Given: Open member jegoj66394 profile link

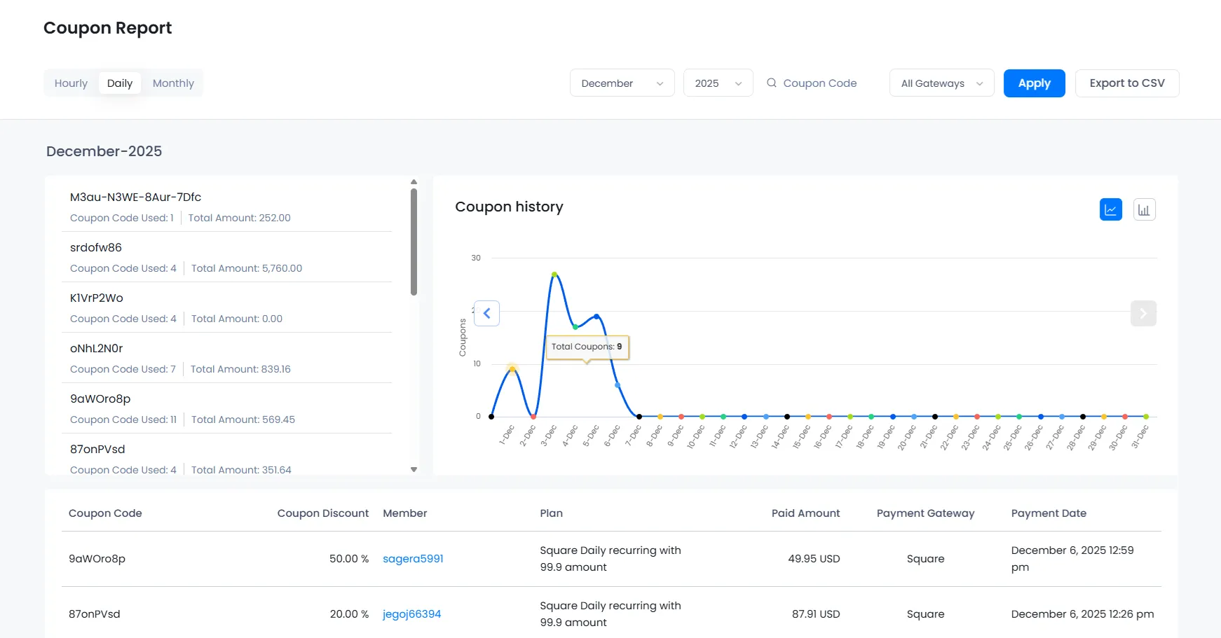Looking at the screenshot, I should point(411,613).
